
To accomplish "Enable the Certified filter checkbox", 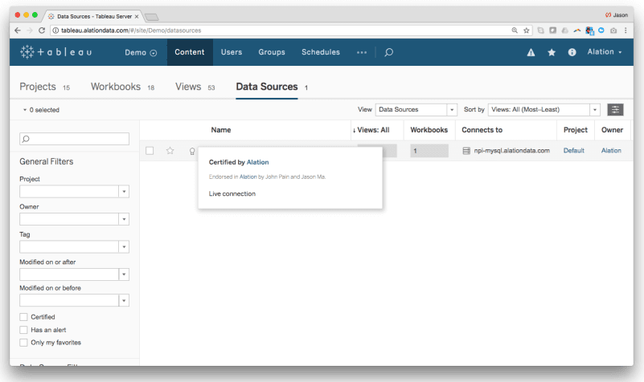I will (x=23, y=317).
